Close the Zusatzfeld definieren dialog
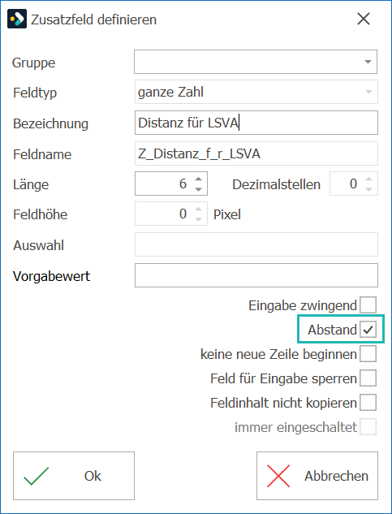The image size is (392, 514). [x=364, y=19]
